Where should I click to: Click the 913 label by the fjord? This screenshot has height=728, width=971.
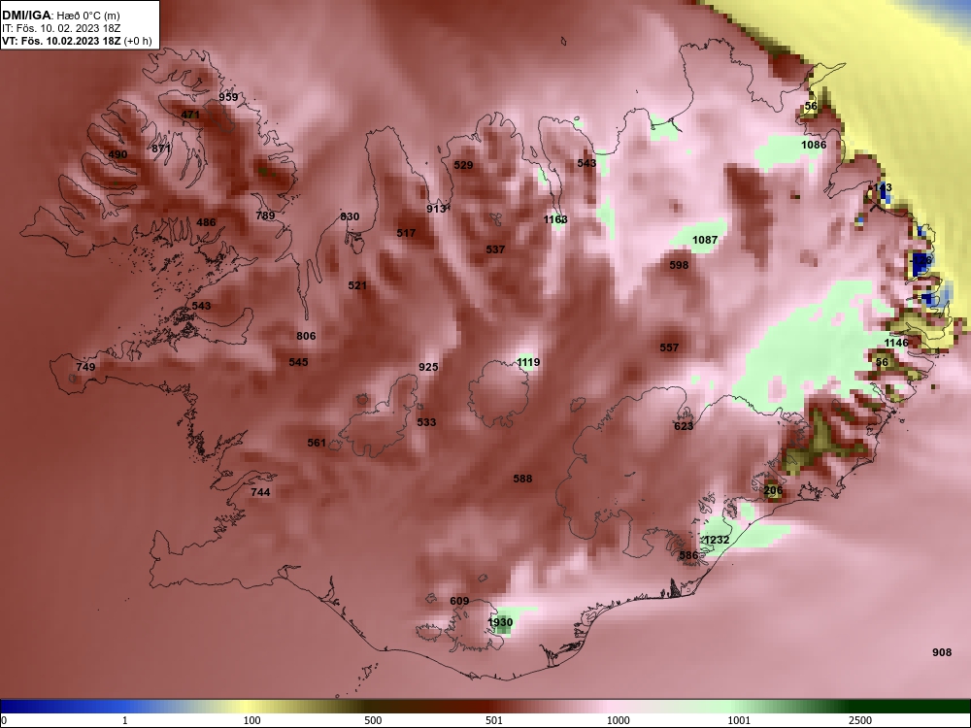(436, 210)
